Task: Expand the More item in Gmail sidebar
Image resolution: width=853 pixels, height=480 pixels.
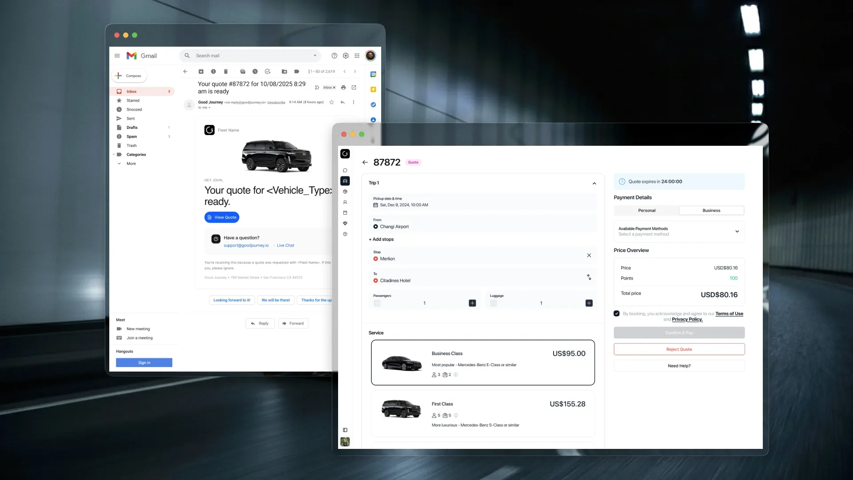Action: coord(131,164)
